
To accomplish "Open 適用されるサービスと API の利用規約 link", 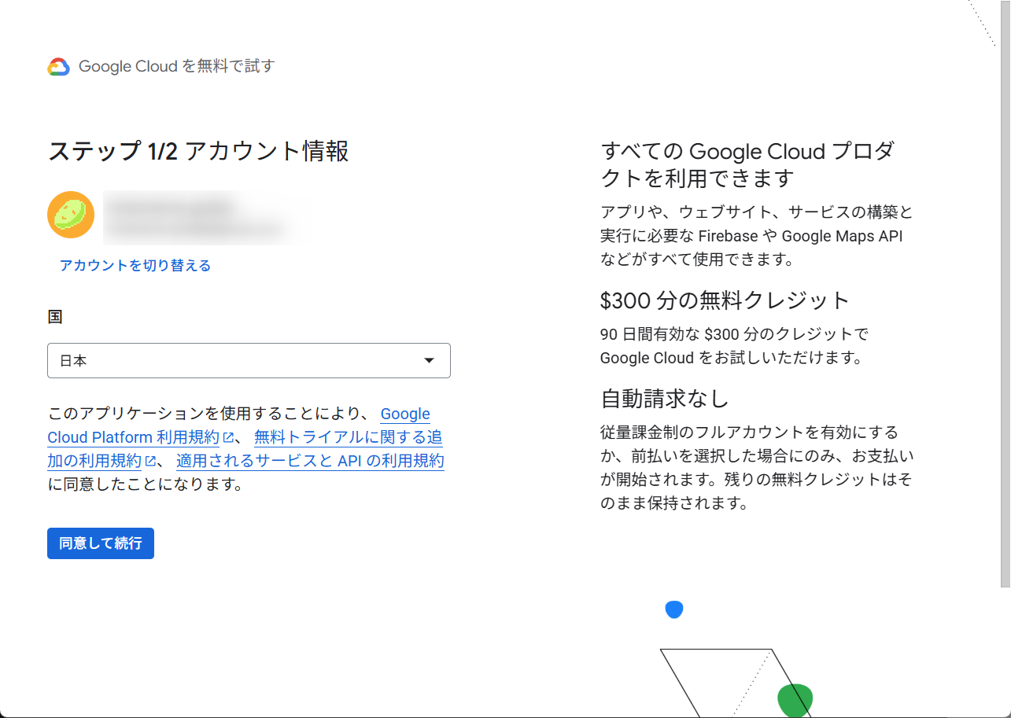I will (310, 461).
